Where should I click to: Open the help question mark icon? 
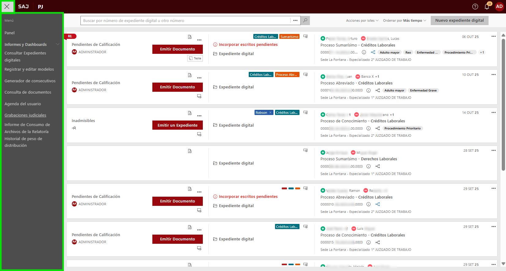[475, 6]
